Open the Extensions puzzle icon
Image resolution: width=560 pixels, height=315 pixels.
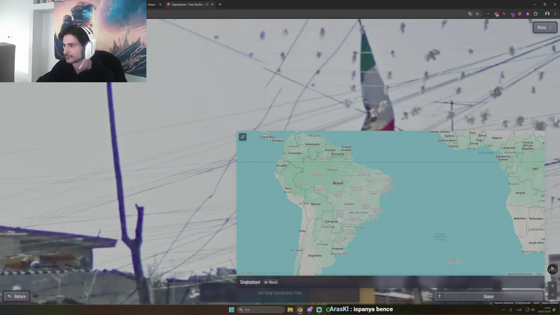[x=535, y=14]
